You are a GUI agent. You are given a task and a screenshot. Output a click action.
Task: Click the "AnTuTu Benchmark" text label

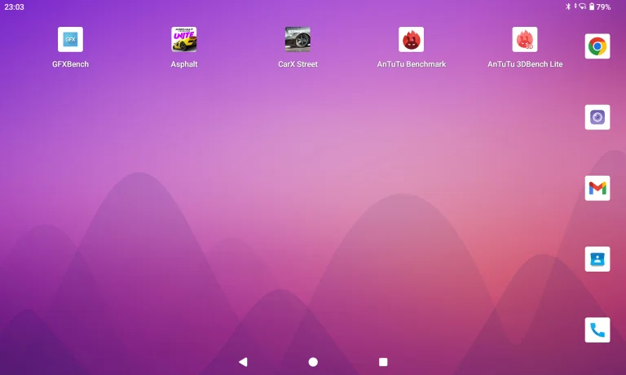point(411,64)
